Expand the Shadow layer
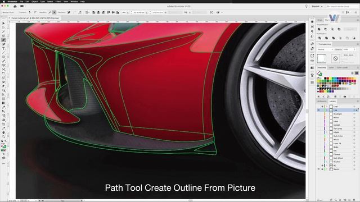 (327, 162)
